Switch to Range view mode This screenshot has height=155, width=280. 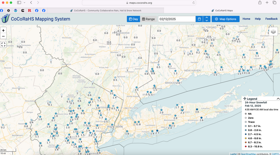(x=148, y=19)
